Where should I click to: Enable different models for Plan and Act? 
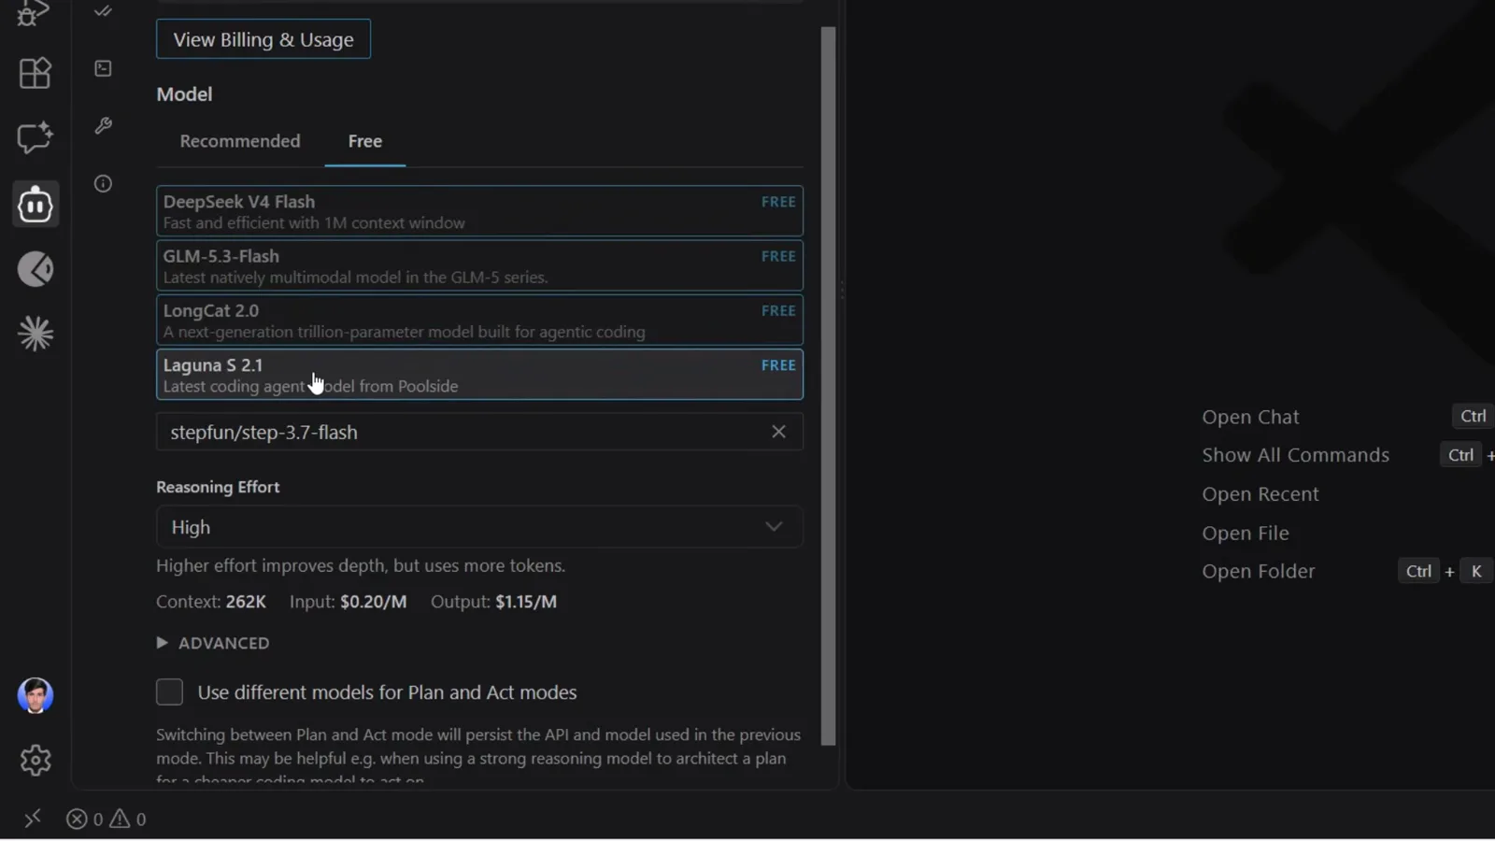click(x=169, y=692)
